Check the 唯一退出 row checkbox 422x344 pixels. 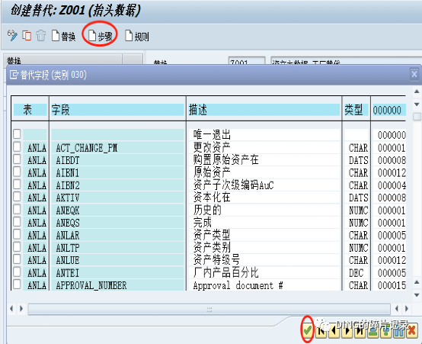tap(17, 134)
